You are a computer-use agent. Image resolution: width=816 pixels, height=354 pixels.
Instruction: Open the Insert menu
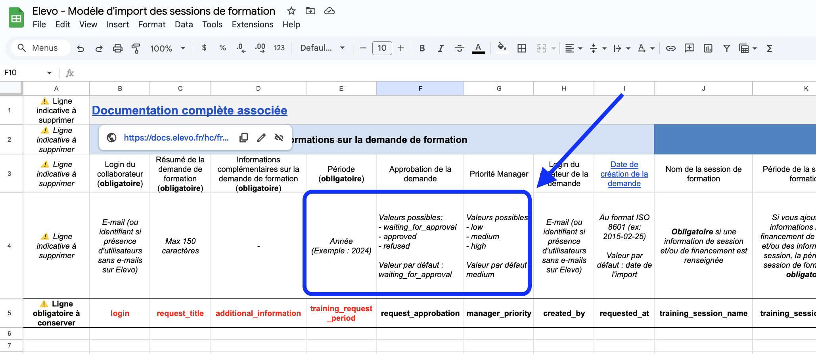tap(118, 25)
